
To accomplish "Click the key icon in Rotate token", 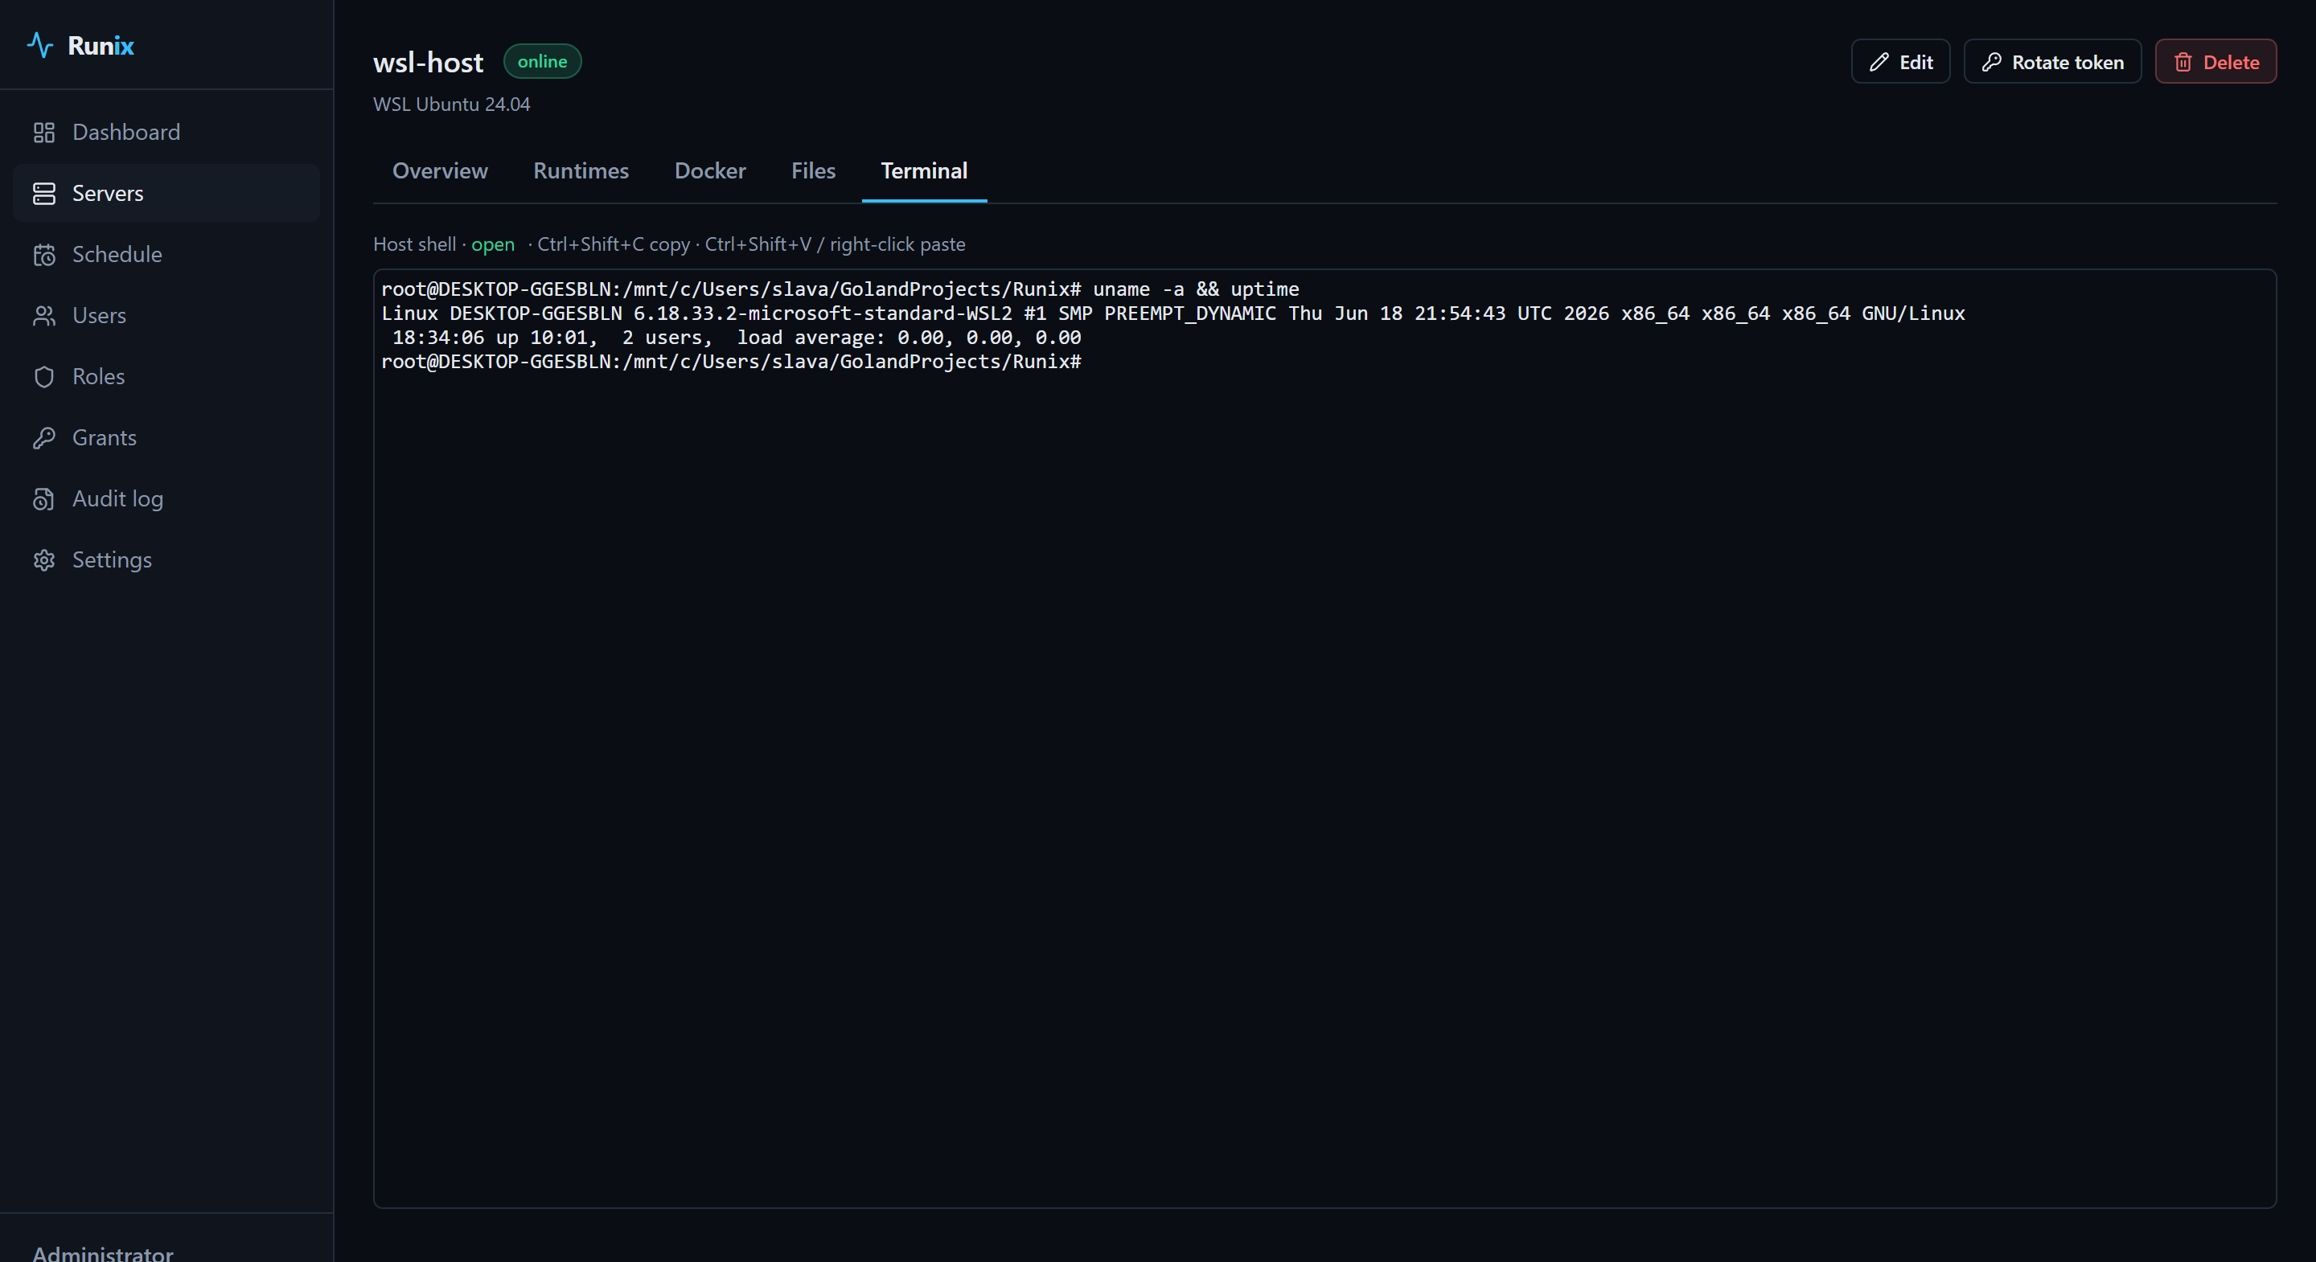I will point(1991,62).
